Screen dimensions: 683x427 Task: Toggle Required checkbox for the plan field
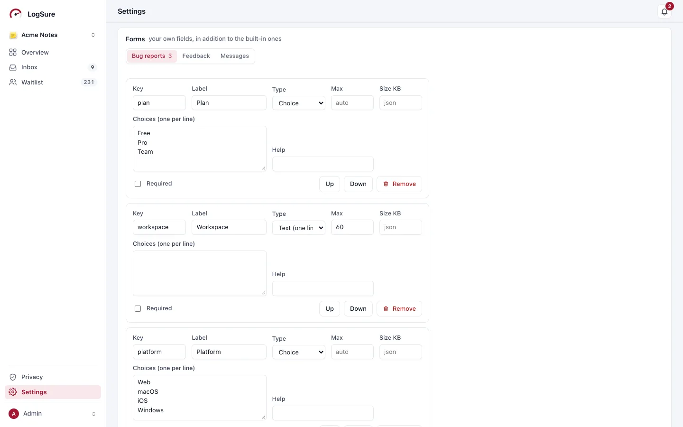[138, 184]
